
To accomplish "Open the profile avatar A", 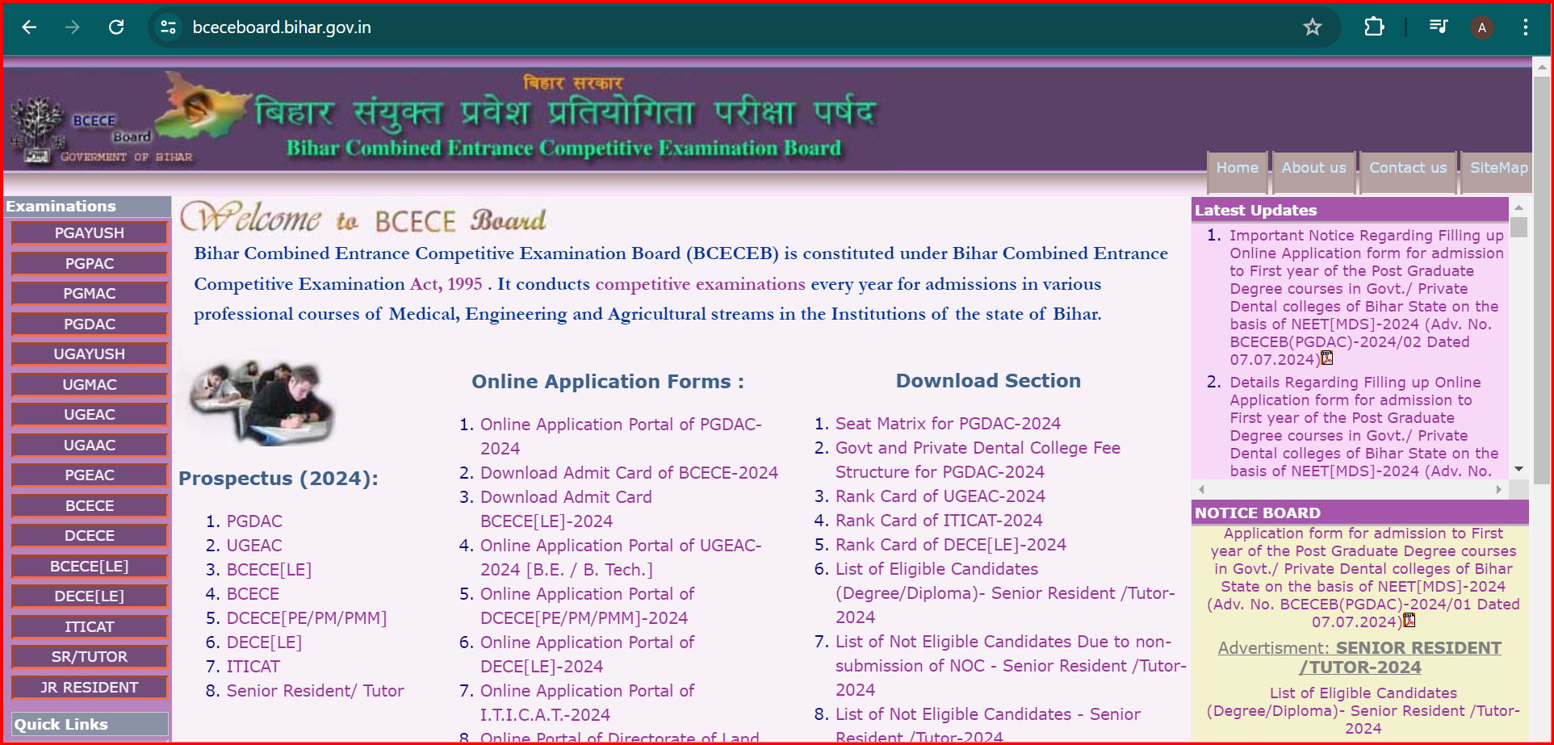I will [x=1481, y=27].
